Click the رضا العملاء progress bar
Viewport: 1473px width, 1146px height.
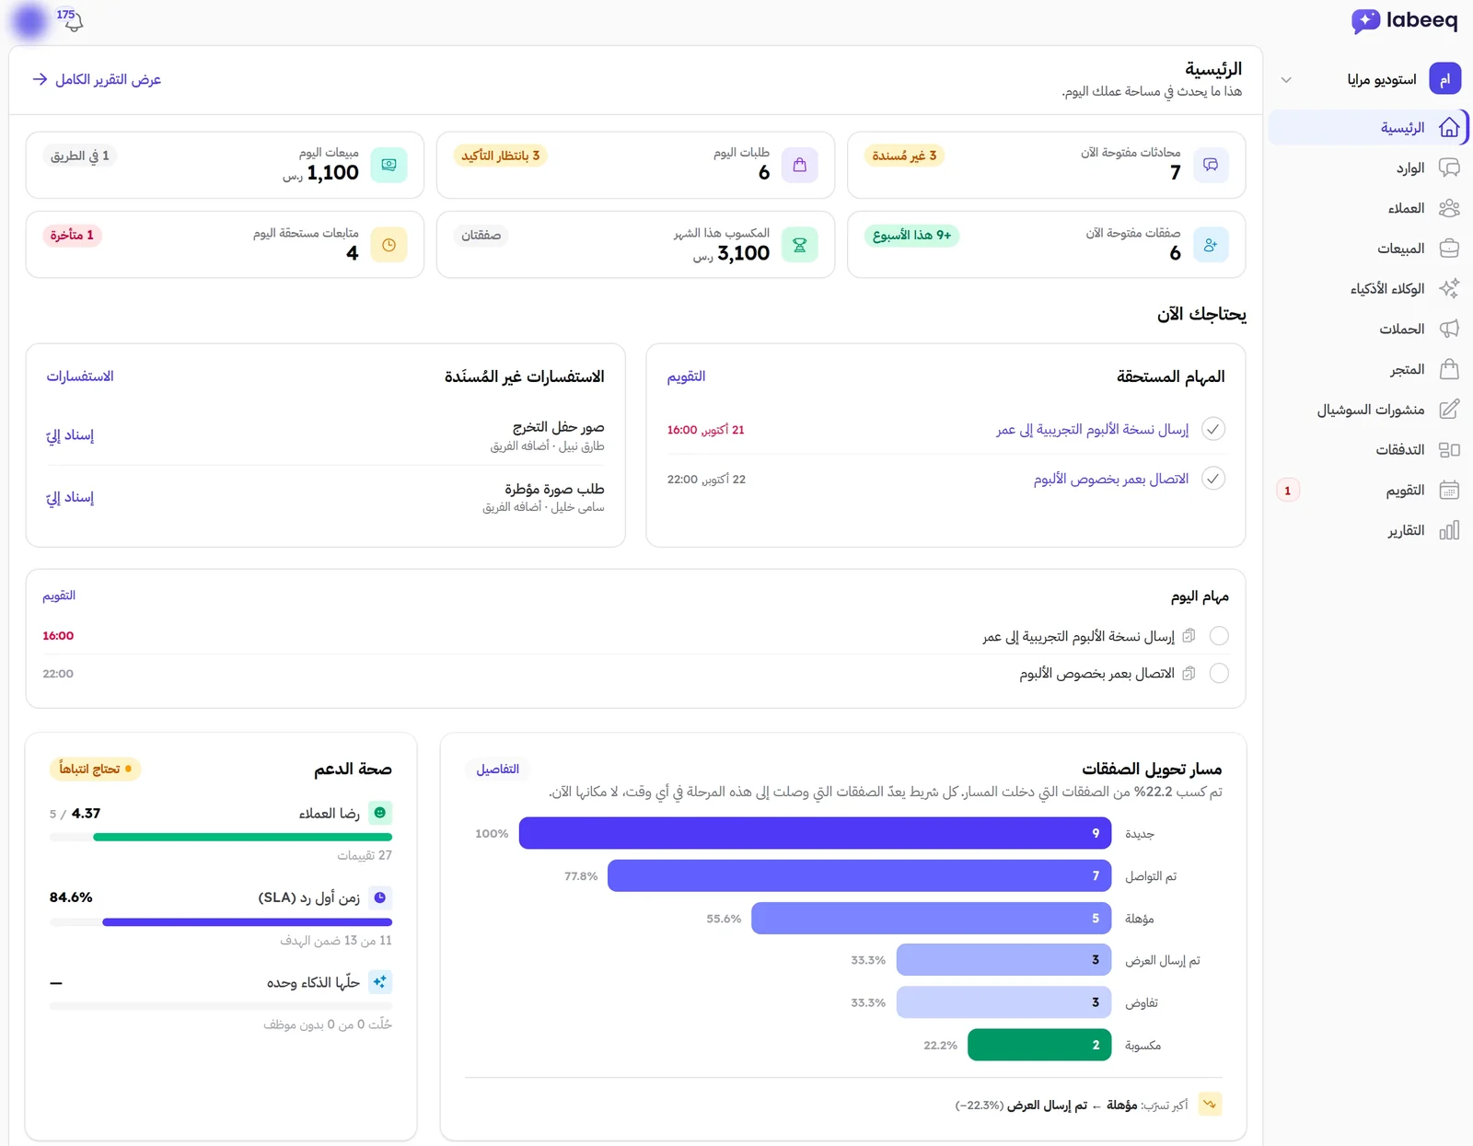221,837
